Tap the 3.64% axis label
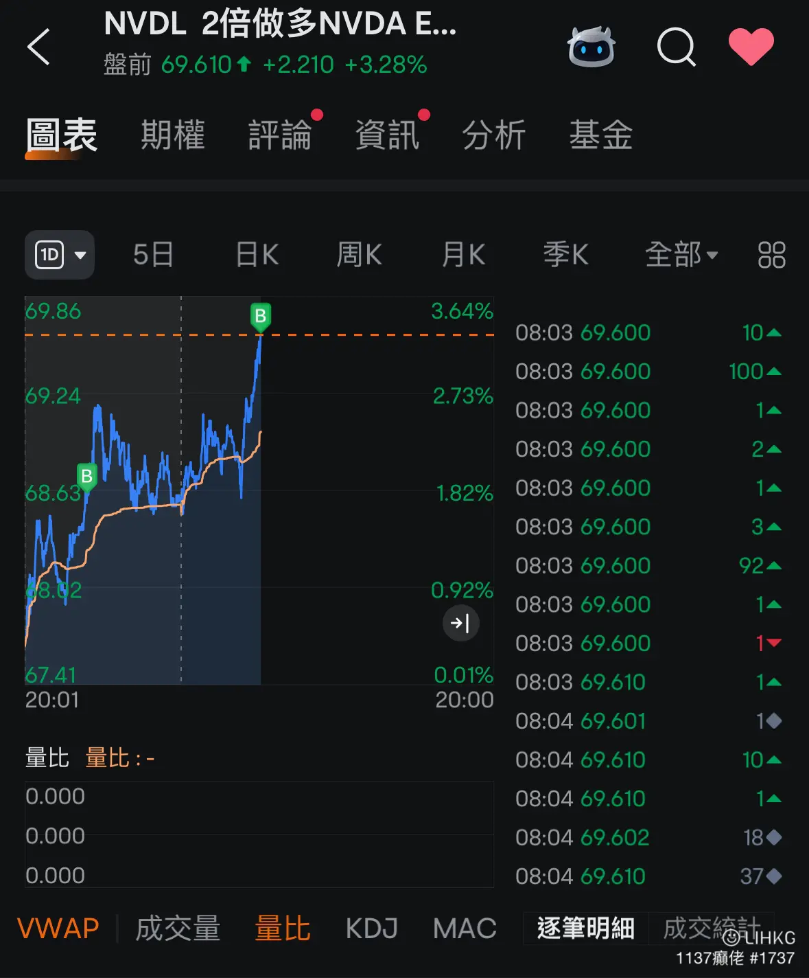This screenshot has height=978, width=809. coord(462,311)
